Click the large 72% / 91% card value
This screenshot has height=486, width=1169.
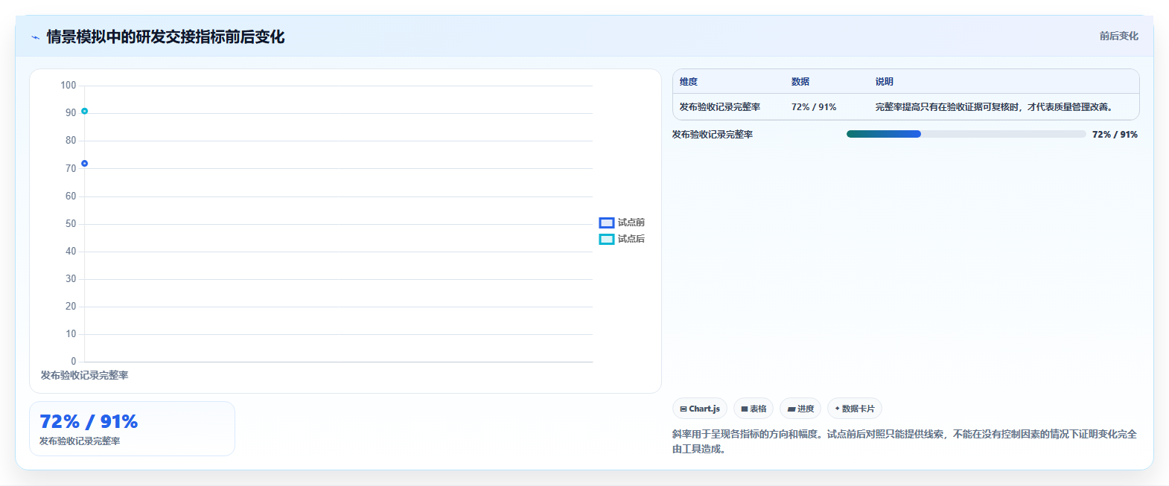[x=89, y=421]
